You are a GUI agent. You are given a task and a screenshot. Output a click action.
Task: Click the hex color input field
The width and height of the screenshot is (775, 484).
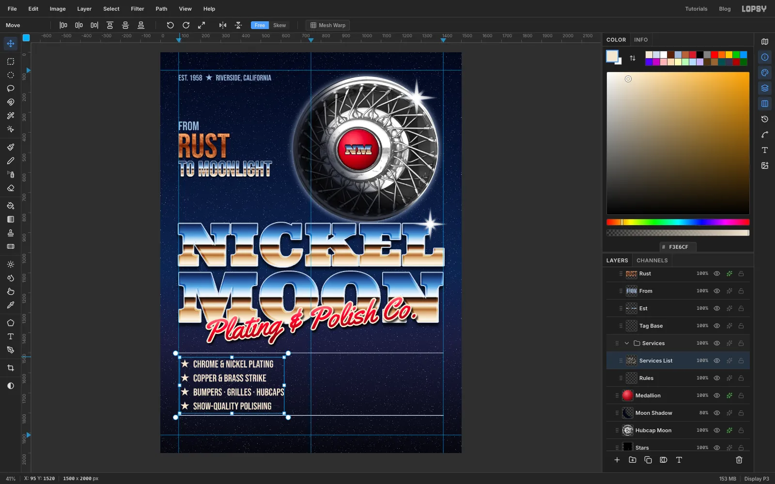point(678,247)
